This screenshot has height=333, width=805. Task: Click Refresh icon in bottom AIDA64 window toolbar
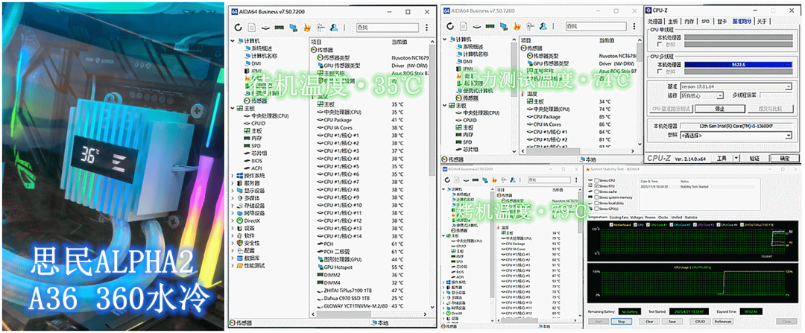(448, 180)
